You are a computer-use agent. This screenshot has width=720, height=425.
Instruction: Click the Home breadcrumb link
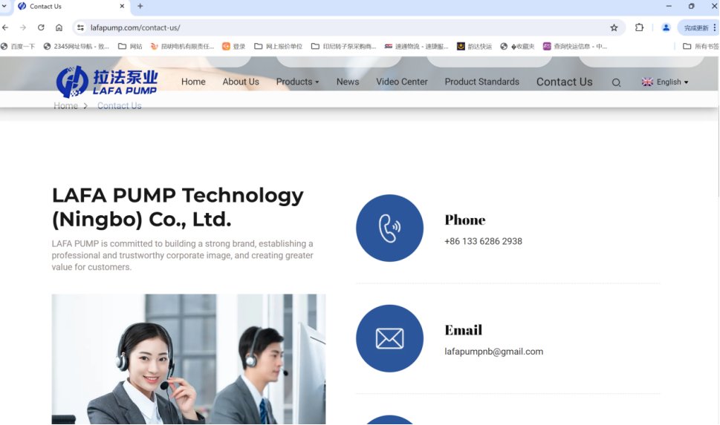[x=65, y=106]
